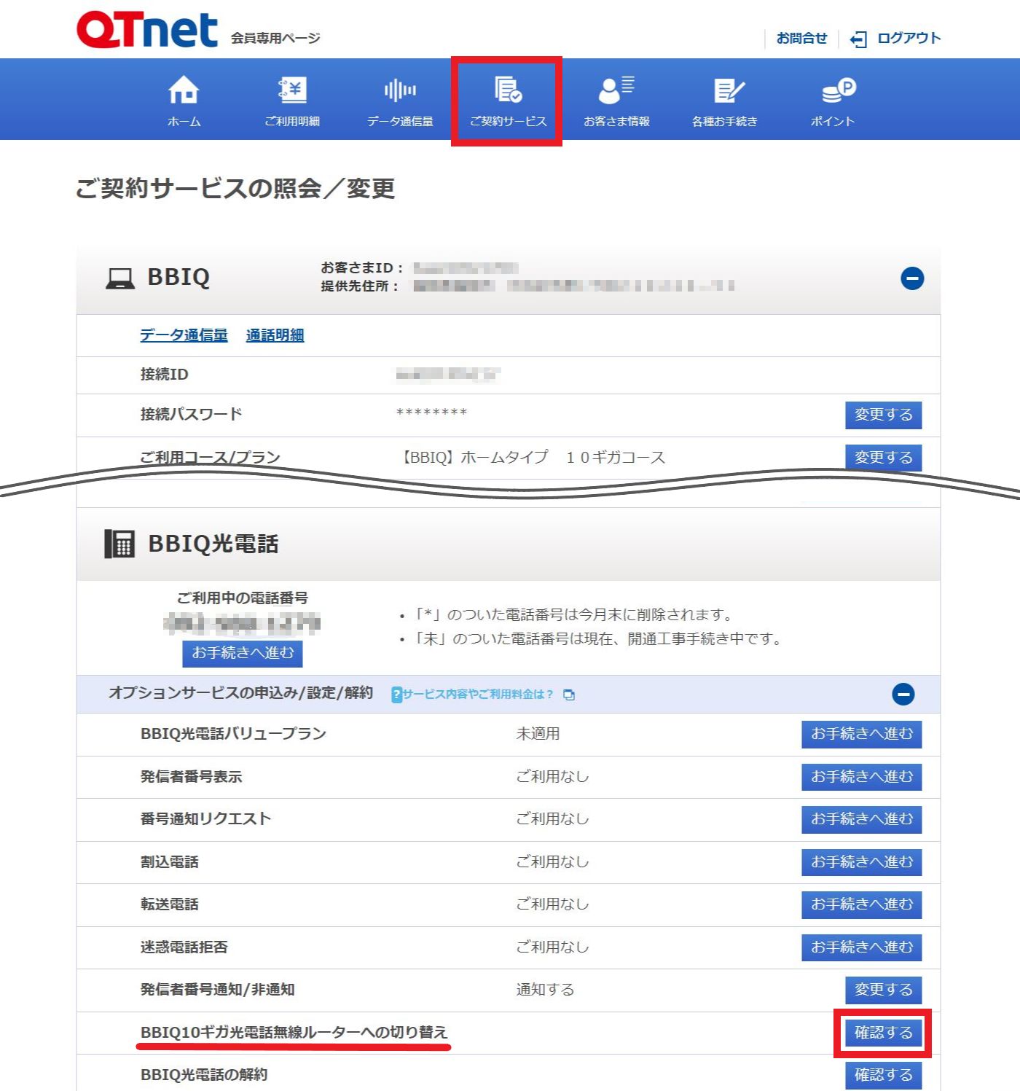Click 変更する for ご利用コース/プラン
Screen dimensions: 1020x1091
click(883, 458)
